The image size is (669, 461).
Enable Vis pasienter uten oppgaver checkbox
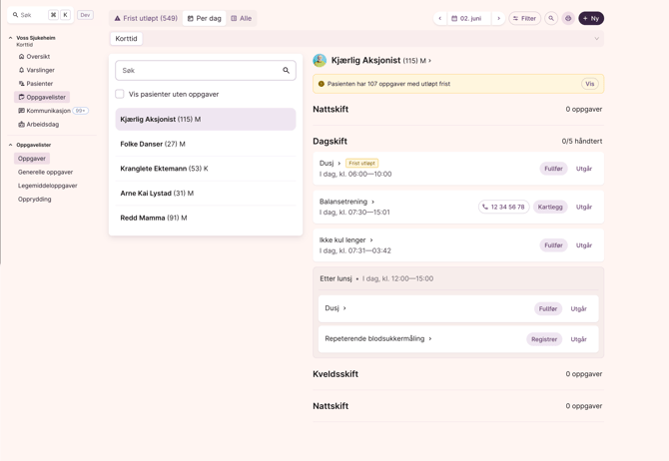click(x=120, y=94)
